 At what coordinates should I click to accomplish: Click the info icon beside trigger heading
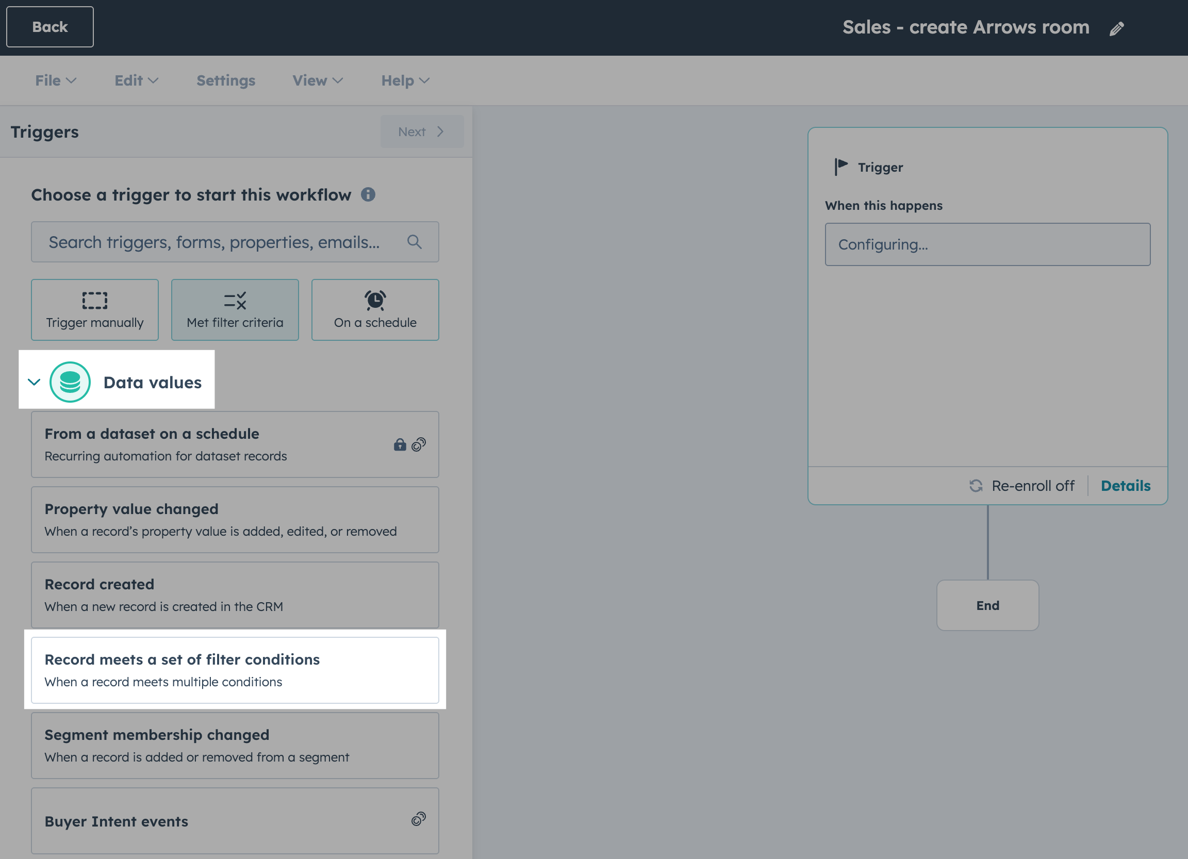pos(368,195)
